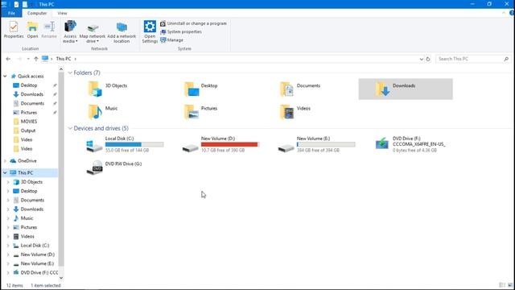
Task: Select DVD Drive (F:) in tree
Action: pyautogui.click(x=39, y=272)
